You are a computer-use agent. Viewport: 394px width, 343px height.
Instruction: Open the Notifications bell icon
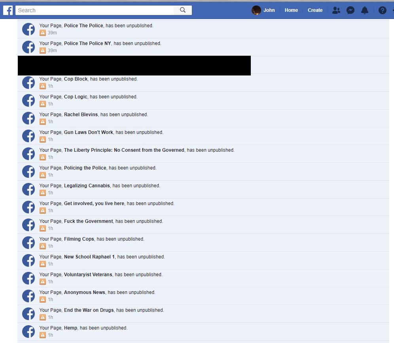pos(365,10)
